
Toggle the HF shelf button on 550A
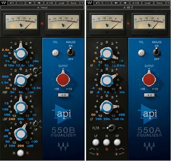117,142
